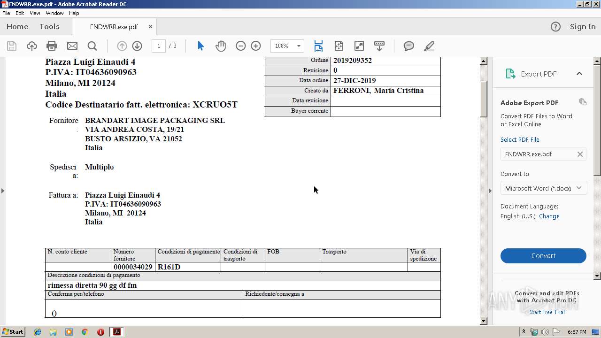Switch to the Home tab
The height and width of the screenshot is (338, 601).
coord(17,27)
